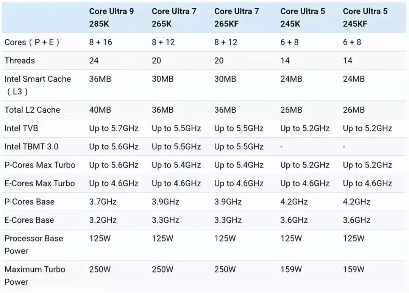
Task: Select the Core Ultra 5 245K header
Action: 303,17
